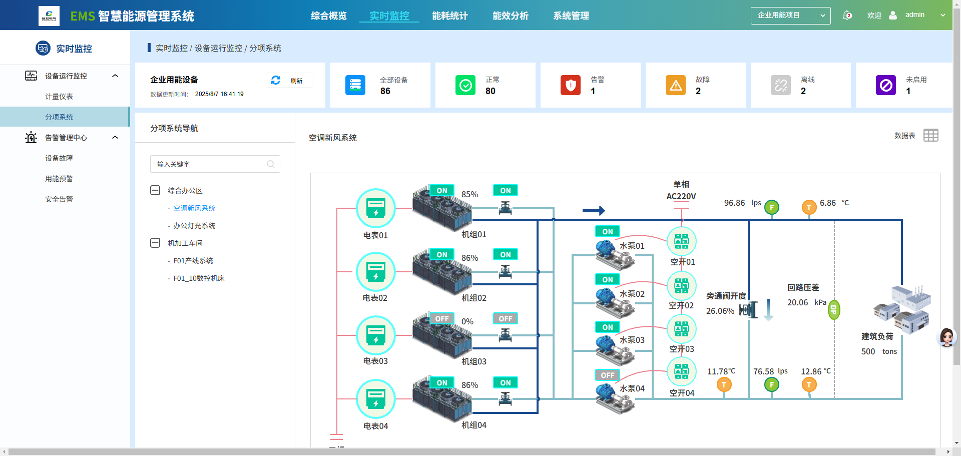Select the 空开01 circuit breaker icon
The image size is (961, 456).
pyautogui.click(x=682, y=241)
